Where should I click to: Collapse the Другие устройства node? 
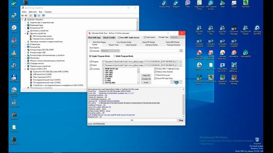click(x=25, y=34)
